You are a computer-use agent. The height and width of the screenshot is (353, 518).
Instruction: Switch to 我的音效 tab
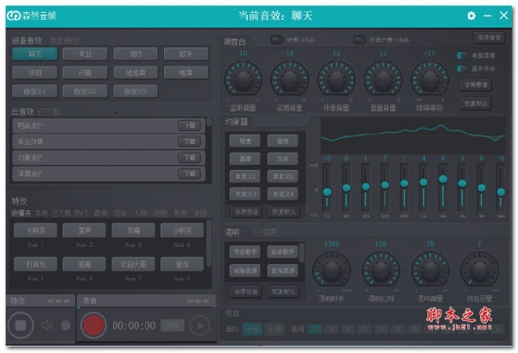pos(65,41)
